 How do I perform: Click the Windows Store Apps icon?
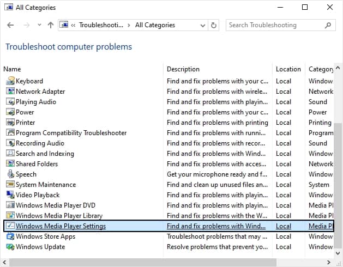(10, 236)
